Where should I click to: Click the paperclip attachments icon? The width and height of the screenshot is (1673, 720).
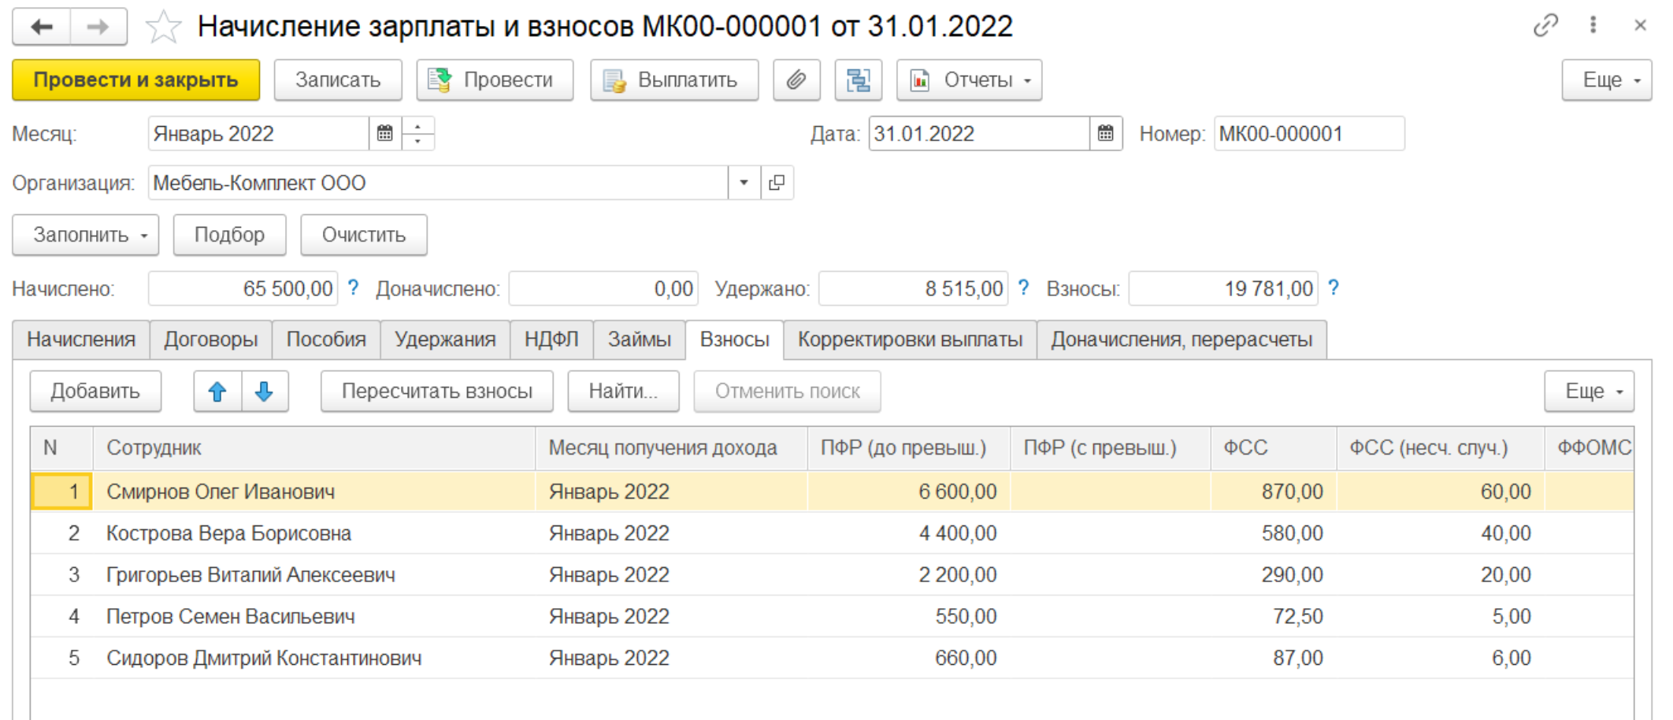pos(796,80)
